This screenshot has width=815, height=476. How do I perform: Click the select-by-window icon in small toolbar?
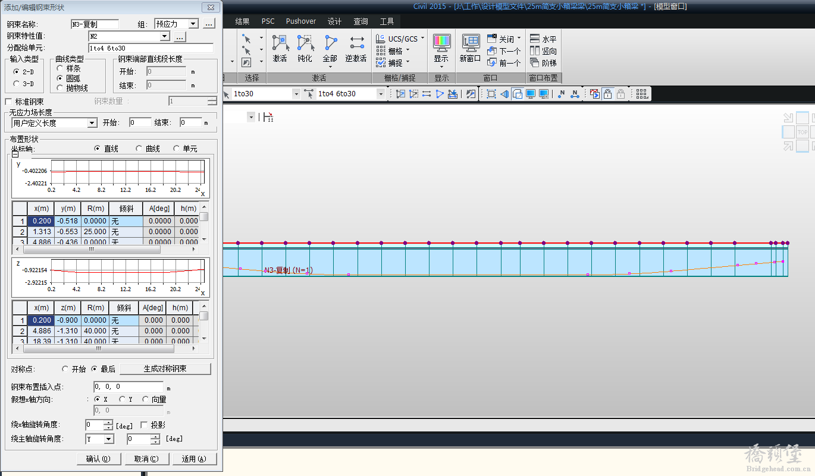(400, 94)
